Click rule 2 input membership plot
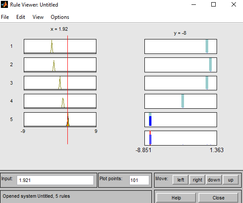The width and height of the screenshot is (243, 203). point(60,65)
